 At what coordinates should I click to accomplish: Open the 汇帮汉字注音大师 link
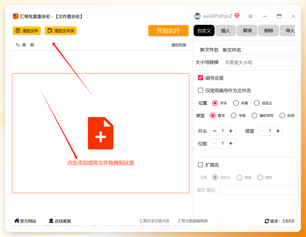click(154, 221)
